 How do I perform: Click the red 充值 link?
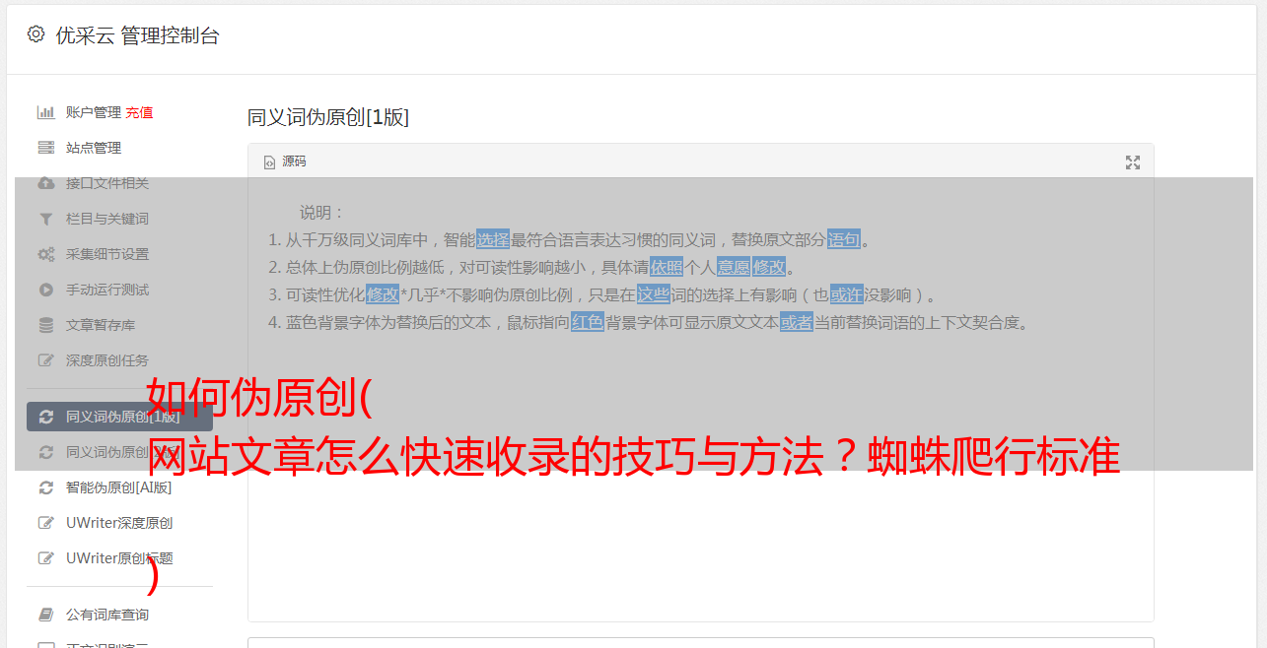139,112
